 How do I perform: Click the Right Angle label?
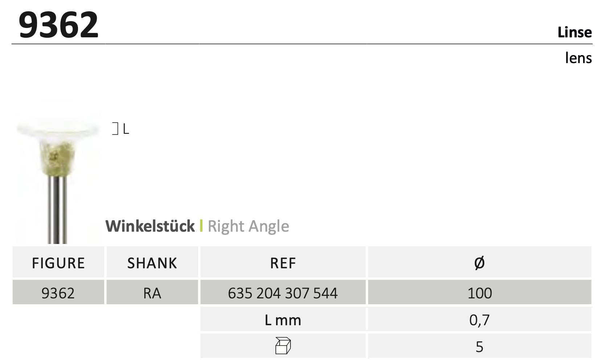pos(248,226)
